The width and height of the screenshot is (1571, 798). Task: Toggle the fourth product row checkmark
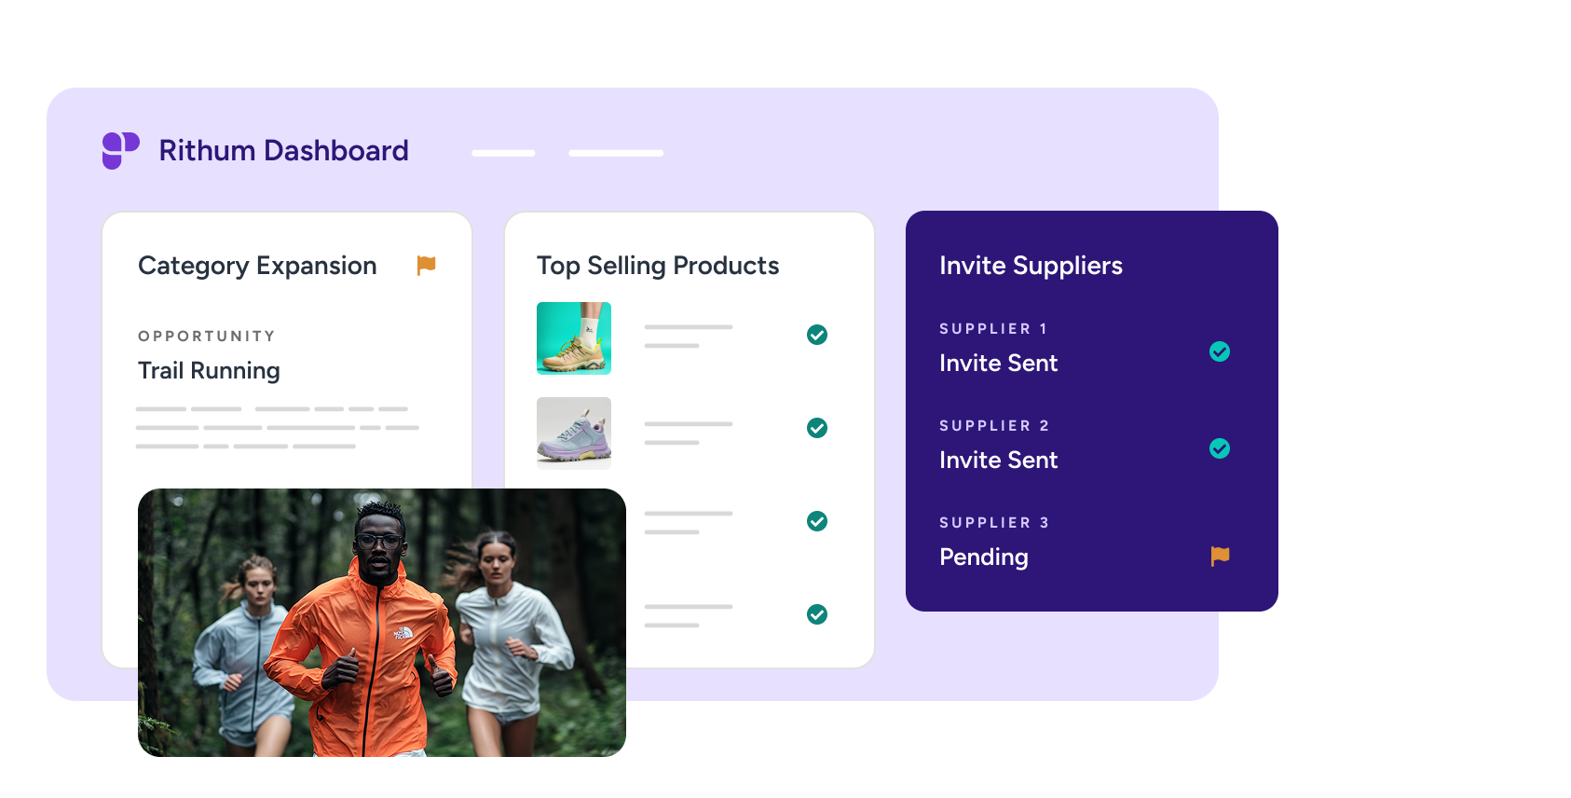click(x=817, y=614)
